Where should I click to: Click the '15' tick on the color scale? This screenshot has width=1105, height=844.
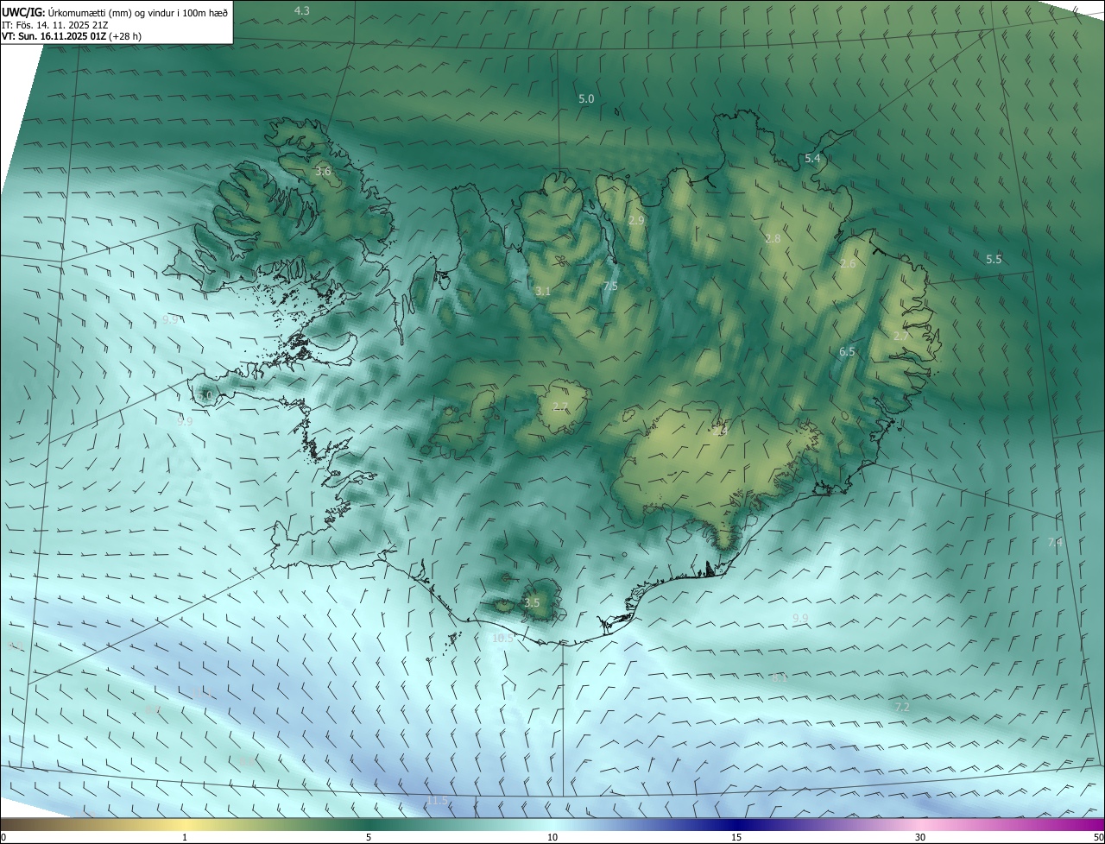[736, 837]
